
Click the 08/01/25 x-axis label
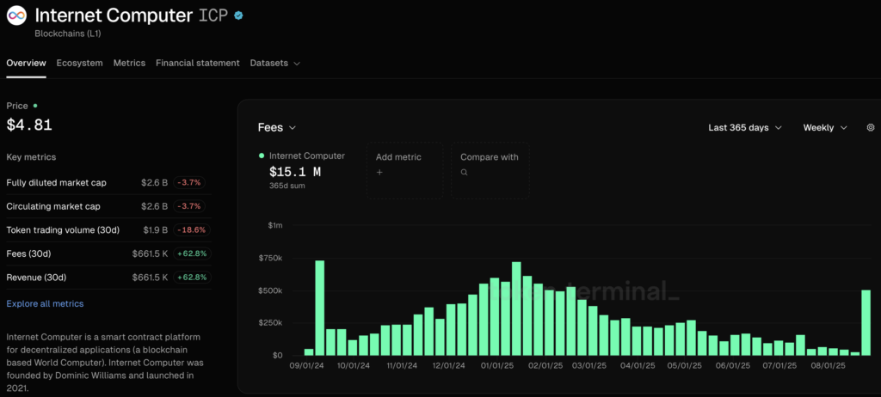(x=829, y=365)
